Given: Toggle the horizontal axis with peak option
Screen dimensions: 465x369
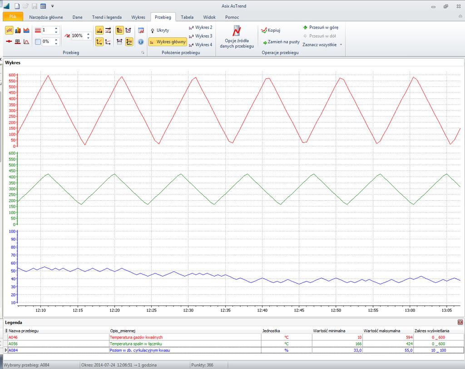Looking at the screenshot, I should click(x=99, y=30).
